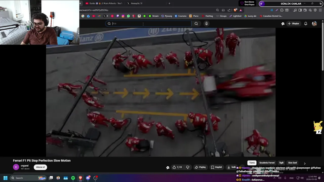Open the Piano bookmark
This screenshot has width=324, height=182.
point(194,16)
